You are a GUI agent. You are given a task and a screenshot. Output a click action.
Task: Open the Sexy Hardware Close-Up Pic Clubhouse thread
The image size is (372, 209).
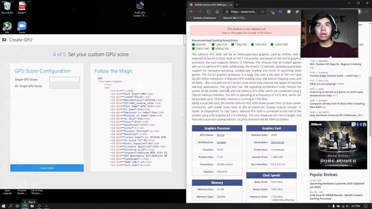(x=333, y=115)
